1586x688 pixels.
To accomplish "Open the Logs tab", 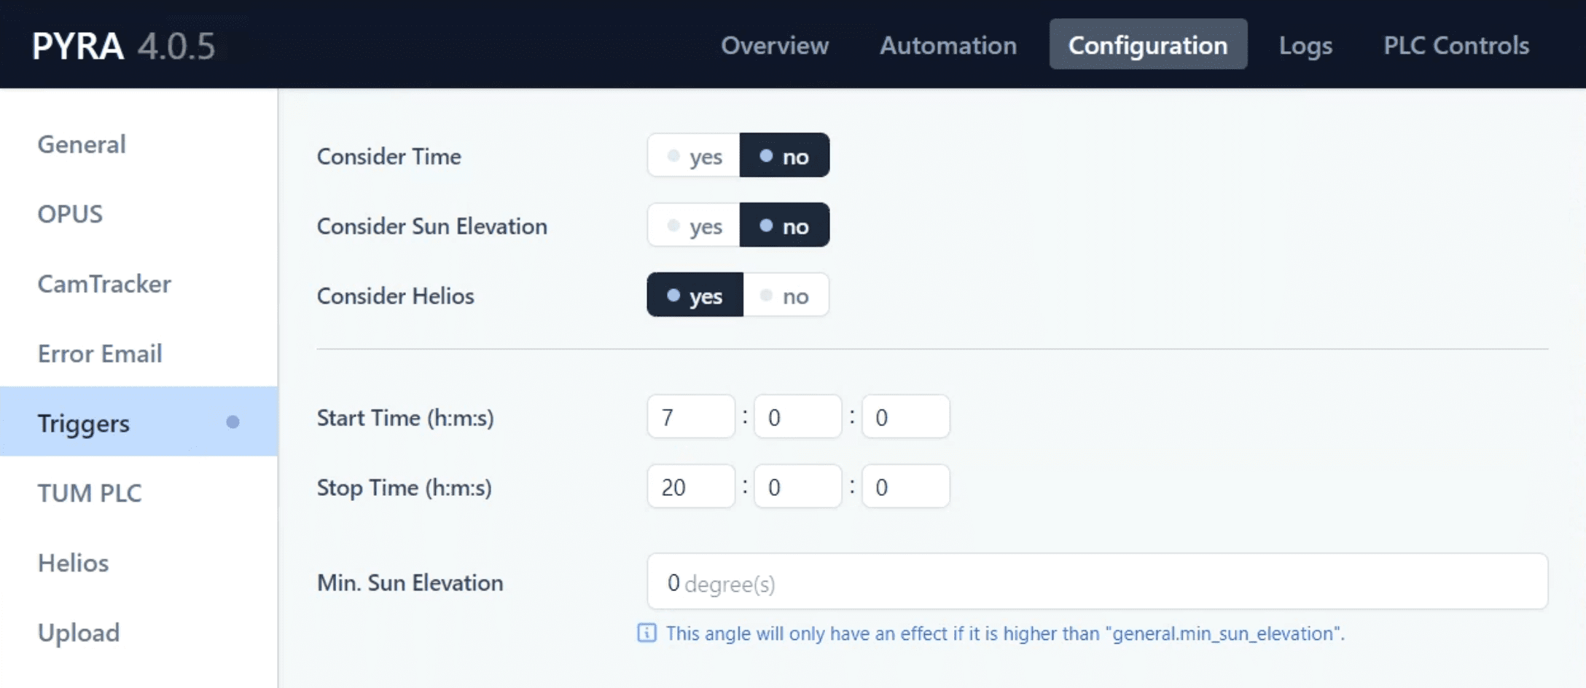I will [1305, 45].
